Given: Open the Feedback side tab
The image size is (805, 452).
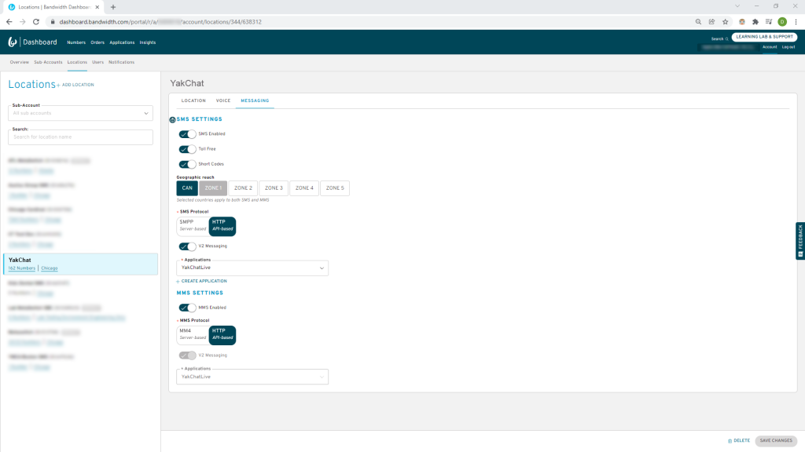Looking at the screenshot, I should (x=800, y=241).
